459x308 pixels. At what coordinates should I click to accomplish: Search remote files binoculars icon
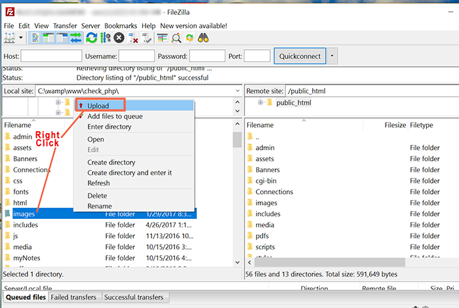(203, 38)
